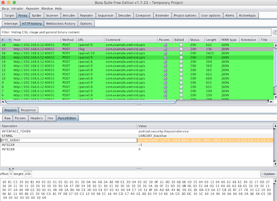
Task: Toggle Params checkbox in row 15
Action: 165,58
